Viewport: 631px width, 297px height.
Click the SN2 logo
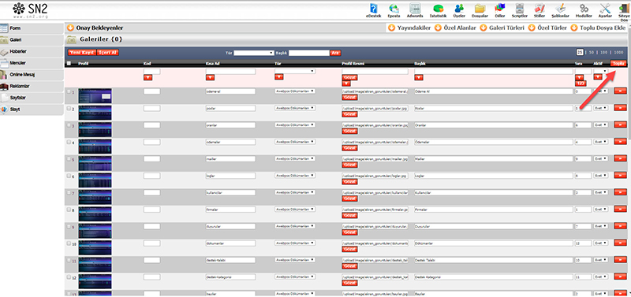[30, 9]
